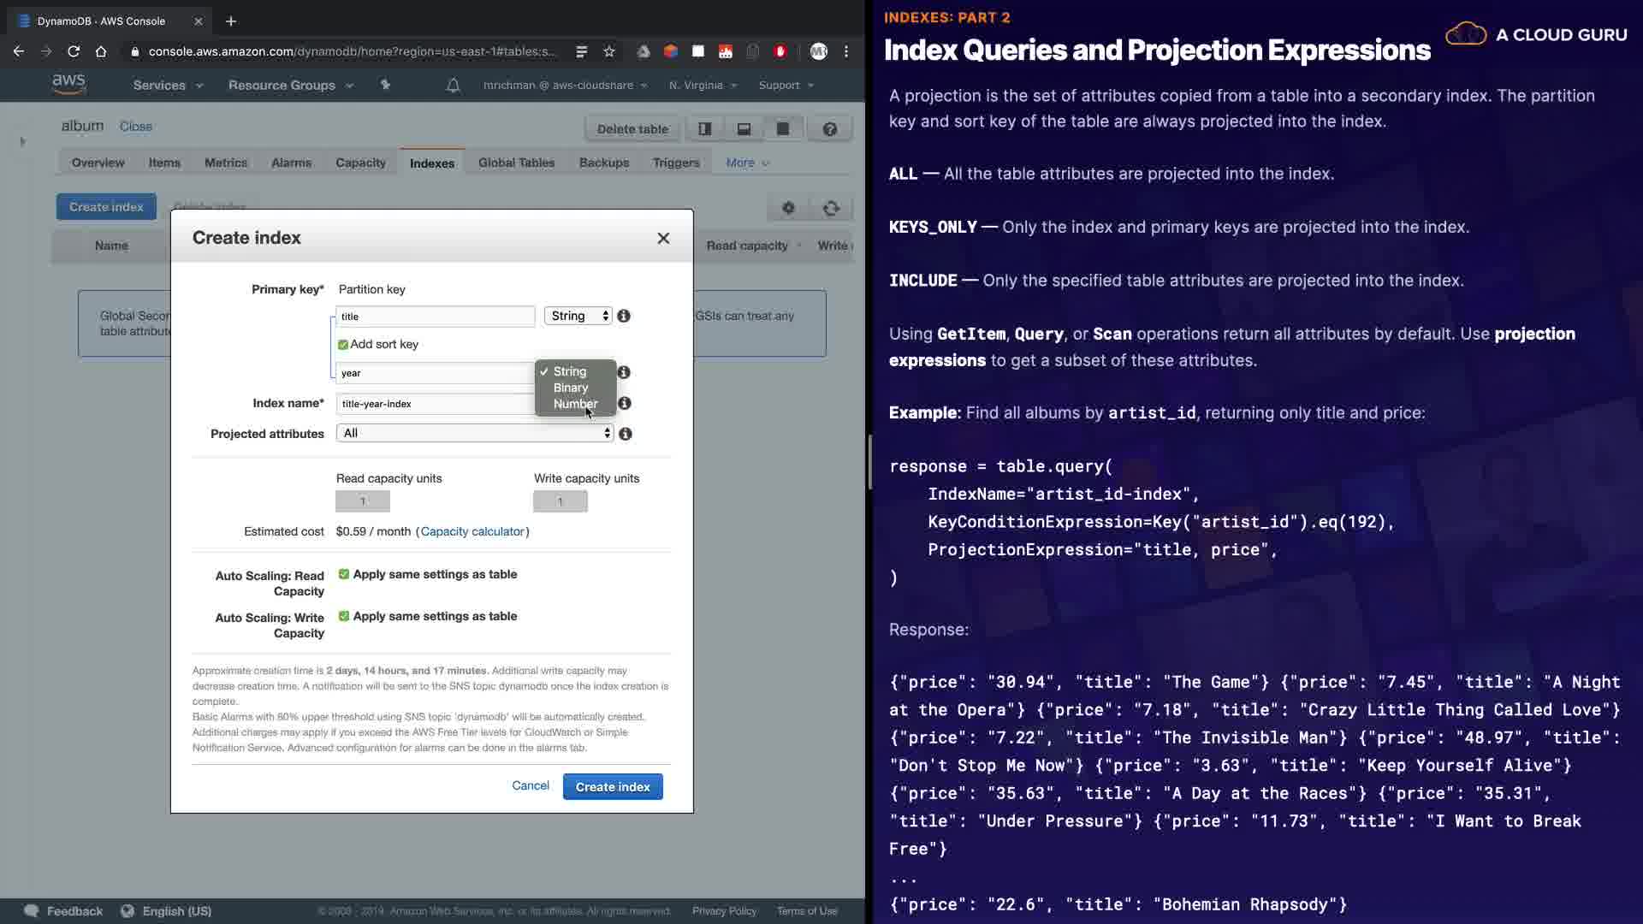Reload the browser page
This screenshot has height=924, width=1643.
pos(74,51)
